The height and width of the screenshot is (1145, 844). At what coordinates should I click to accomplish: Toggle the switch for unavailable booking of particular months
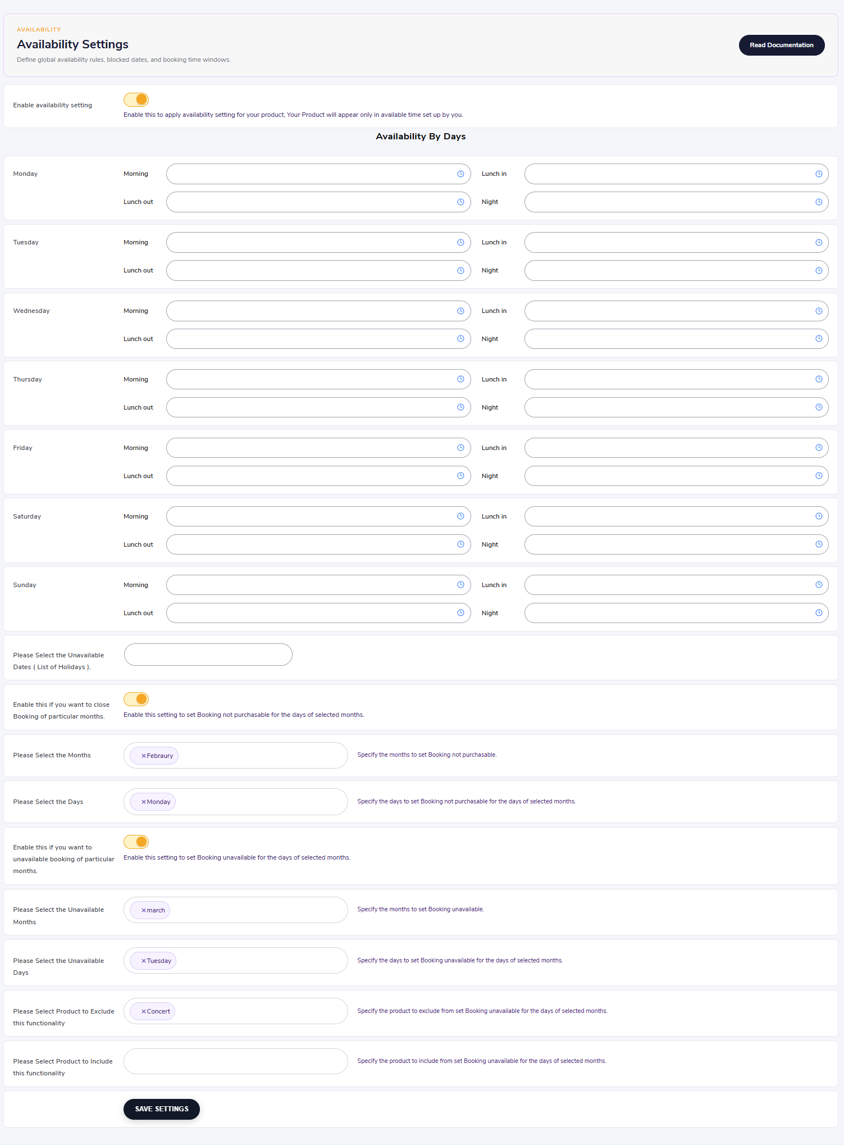tap(136, 842)
